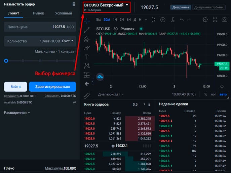This screenshot has height=173, width=231.
Task: Select the text annotation tool
Action: 87,57
